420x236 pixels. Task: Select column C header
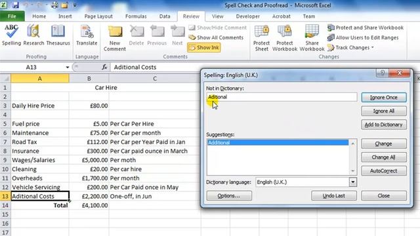[x=155, y=79]
